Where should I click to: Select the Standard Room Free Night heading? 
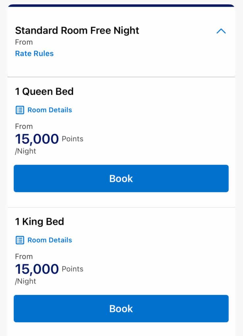(x=77, y=31)
